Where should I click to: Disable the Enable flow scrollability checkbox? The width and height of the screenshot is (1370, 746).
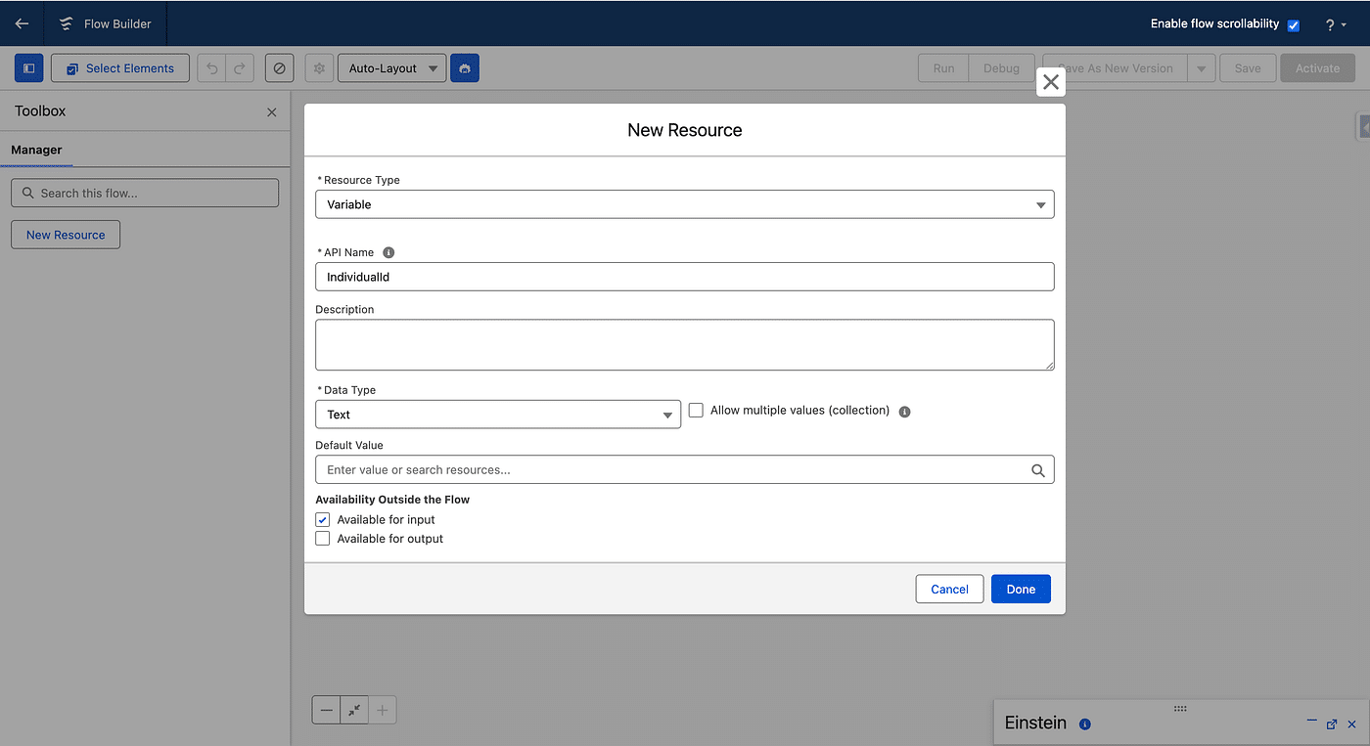(1294, 25)
